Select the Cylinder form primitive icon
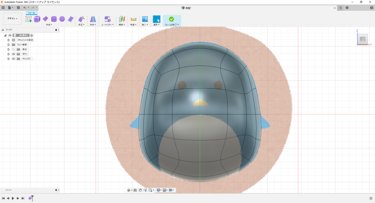Image resolution: width=375 pixels, height=203 pixels. click(54, 19)
